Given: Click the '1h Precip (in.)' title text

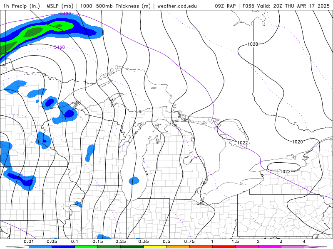Looking at the screenshot, I should 22,6.
